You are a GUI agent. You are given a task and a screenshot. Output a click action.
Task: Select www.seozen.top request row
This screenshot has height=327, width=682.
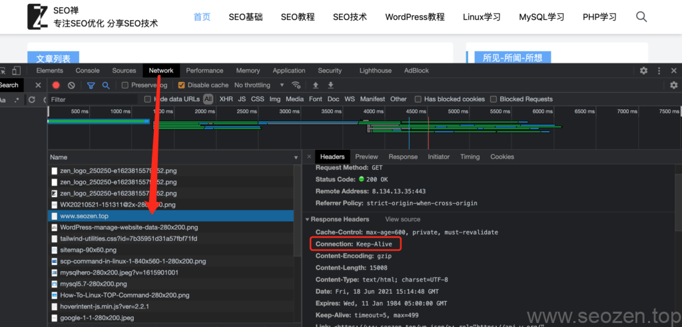point(171,216)
